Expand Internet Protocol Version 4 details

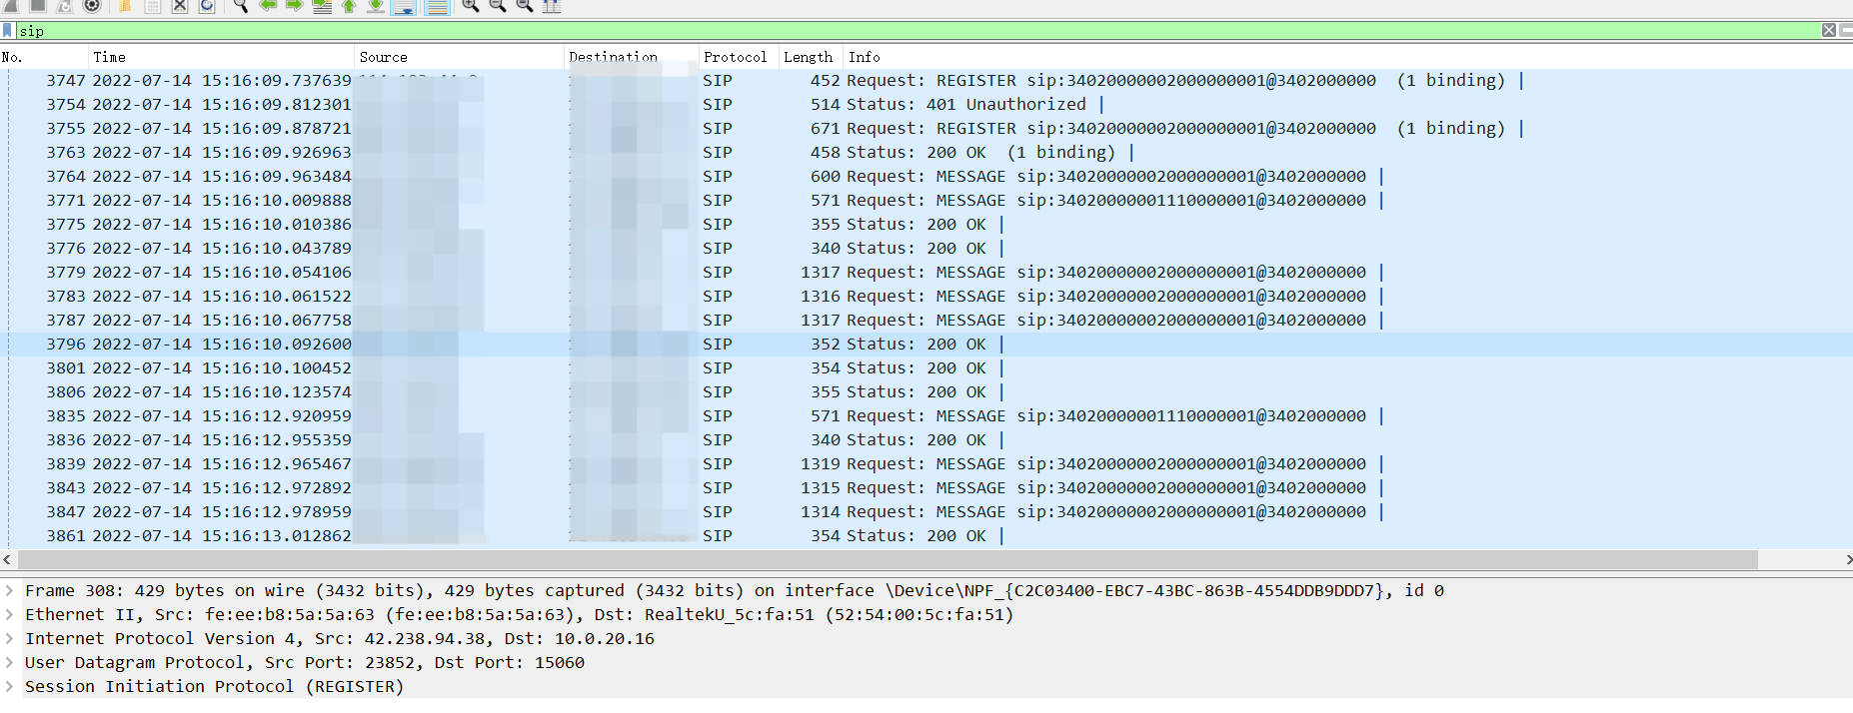tap(9, 638)
